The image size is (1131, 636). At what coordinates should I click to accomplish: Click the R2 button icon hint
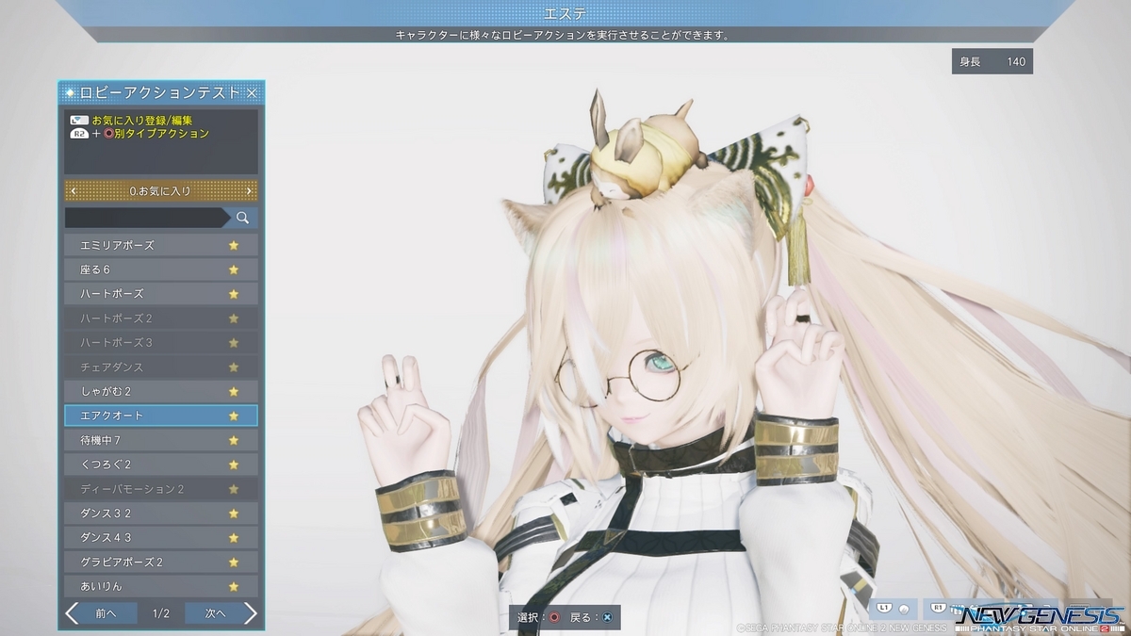[79, 134]
